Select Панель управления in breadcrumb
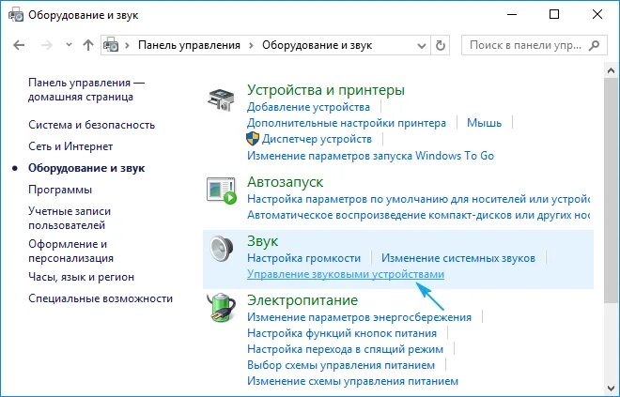620x397 pixels. tap(189, 45)
